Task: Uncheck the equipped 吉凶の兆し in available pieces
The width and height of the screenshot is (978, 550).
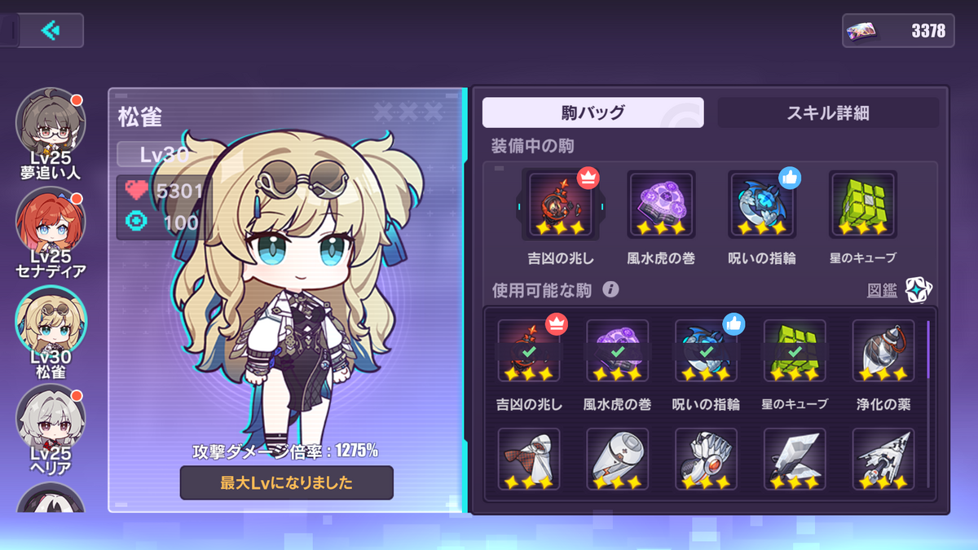Action: tap(529, 350)
